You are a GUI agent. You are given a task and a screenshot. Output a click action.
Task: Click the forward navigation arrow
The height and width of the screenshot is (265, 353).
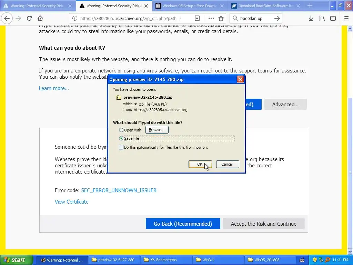pyautogui.click(x=18, y=18)
